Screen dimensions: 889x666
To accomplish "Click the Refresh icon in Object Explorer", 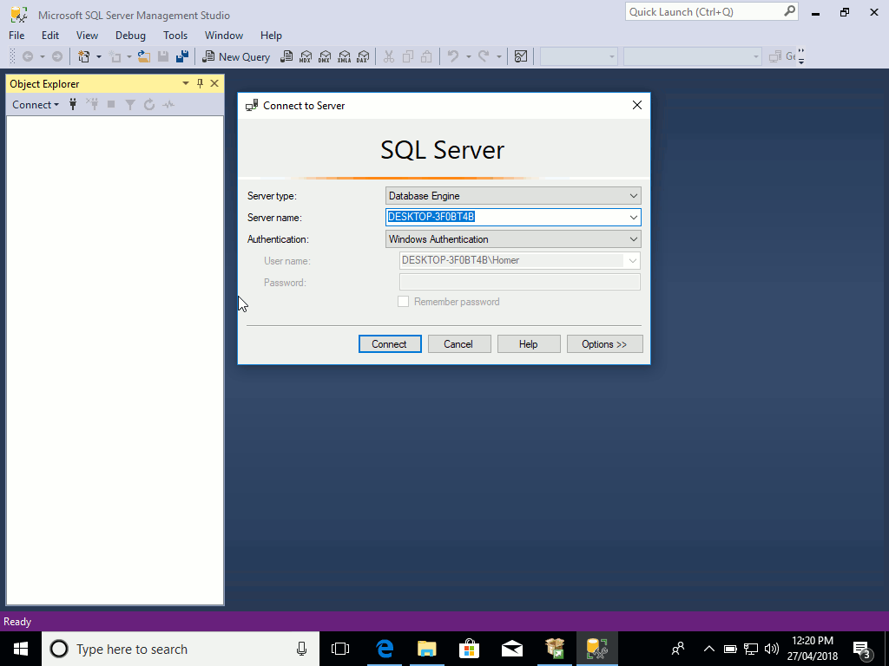I will pos(149,104).
